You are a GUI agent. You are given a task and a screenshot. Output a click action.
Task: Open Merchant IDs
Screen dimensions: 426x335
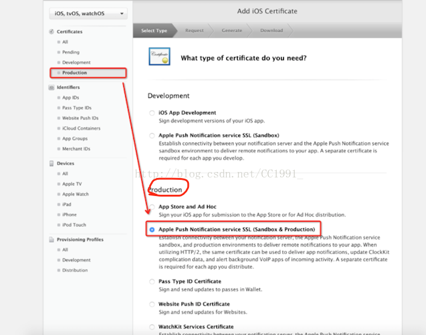76,149
